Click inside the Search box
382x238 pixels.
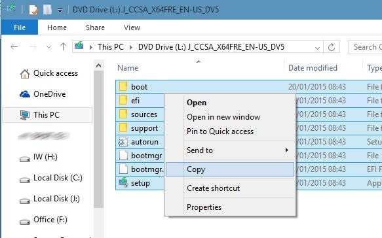[366, 47]
